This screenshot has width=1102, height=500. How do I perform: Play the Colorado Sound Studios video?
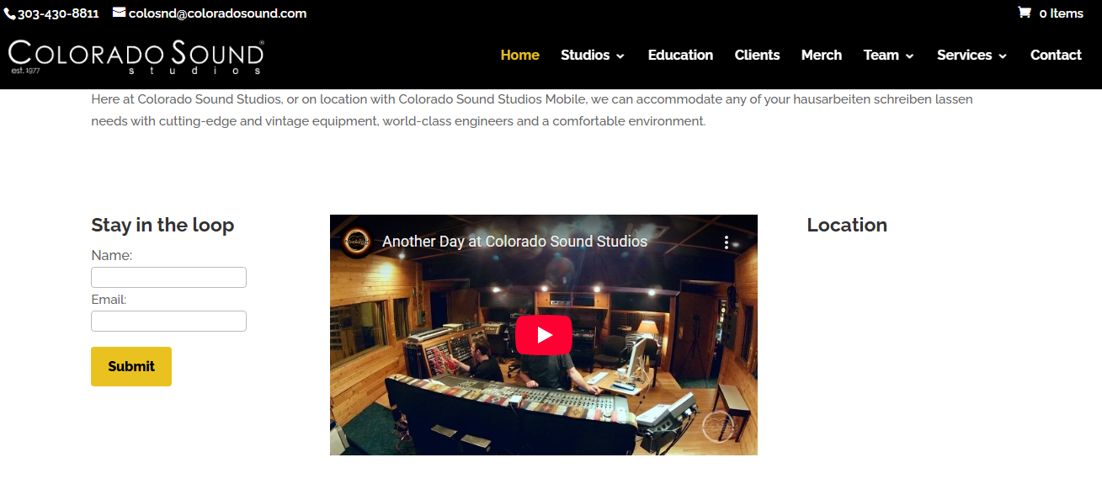pyautogui.click(x=544, y=335)
